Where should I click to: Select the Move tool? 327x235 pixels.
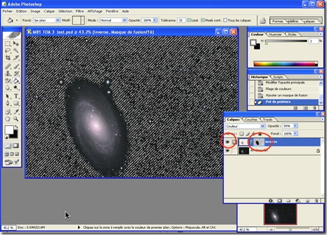(x=16, y=44)
